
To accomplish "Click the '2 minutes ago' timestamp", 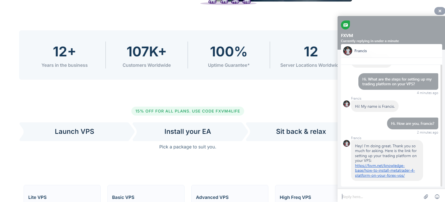I will tap(428, 132).
